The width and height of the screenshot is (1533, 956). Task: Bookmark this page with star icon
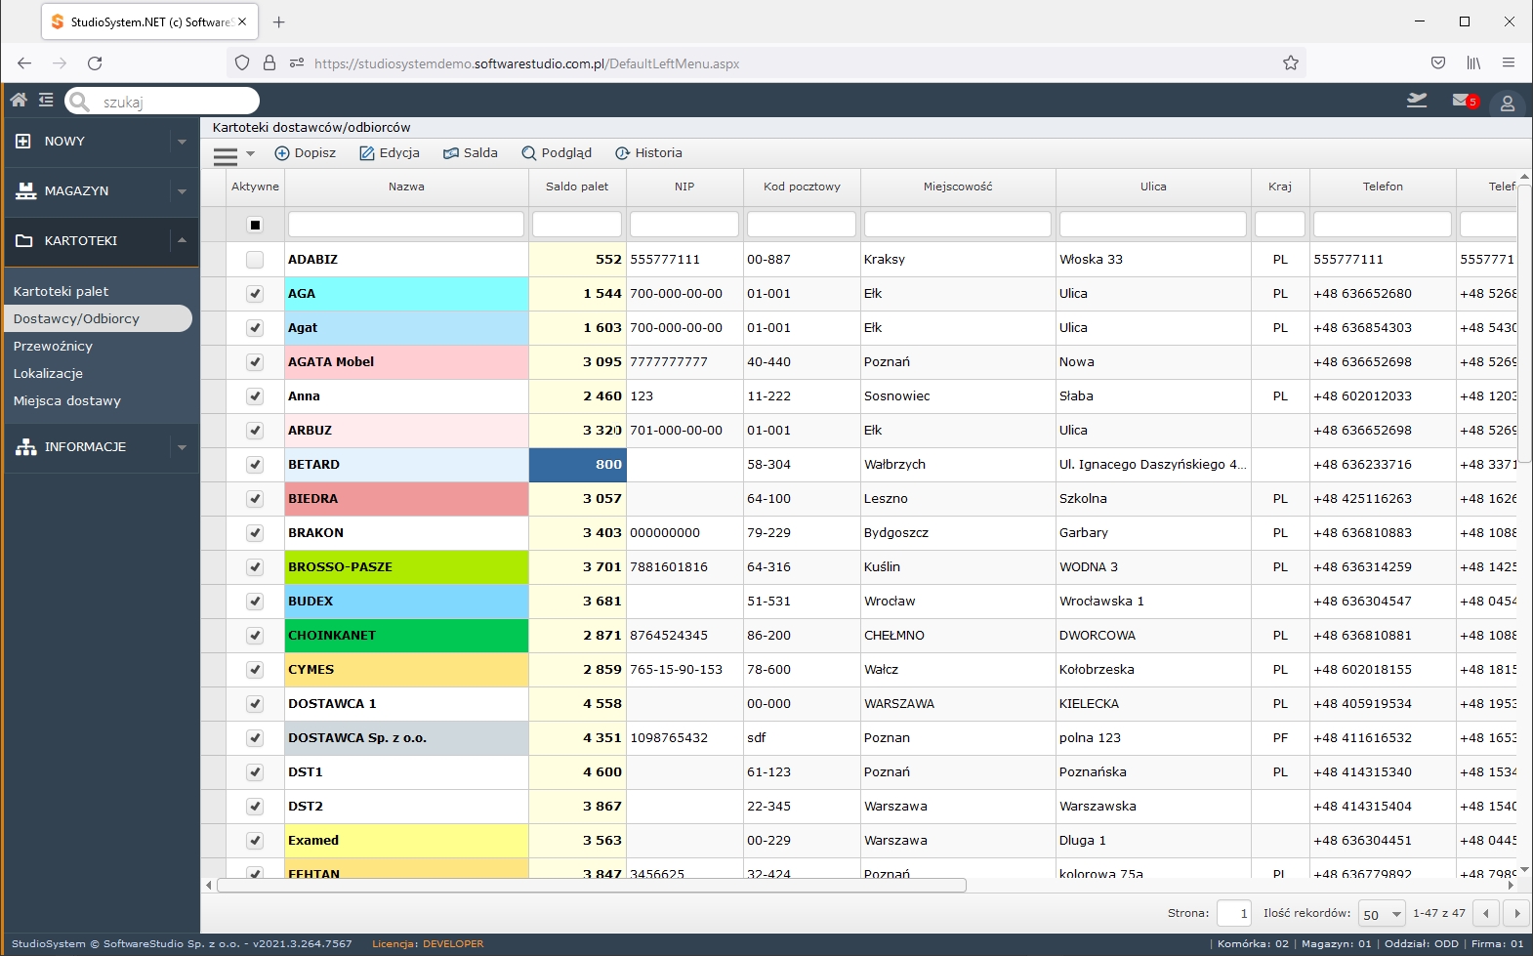pos(1290,63)
